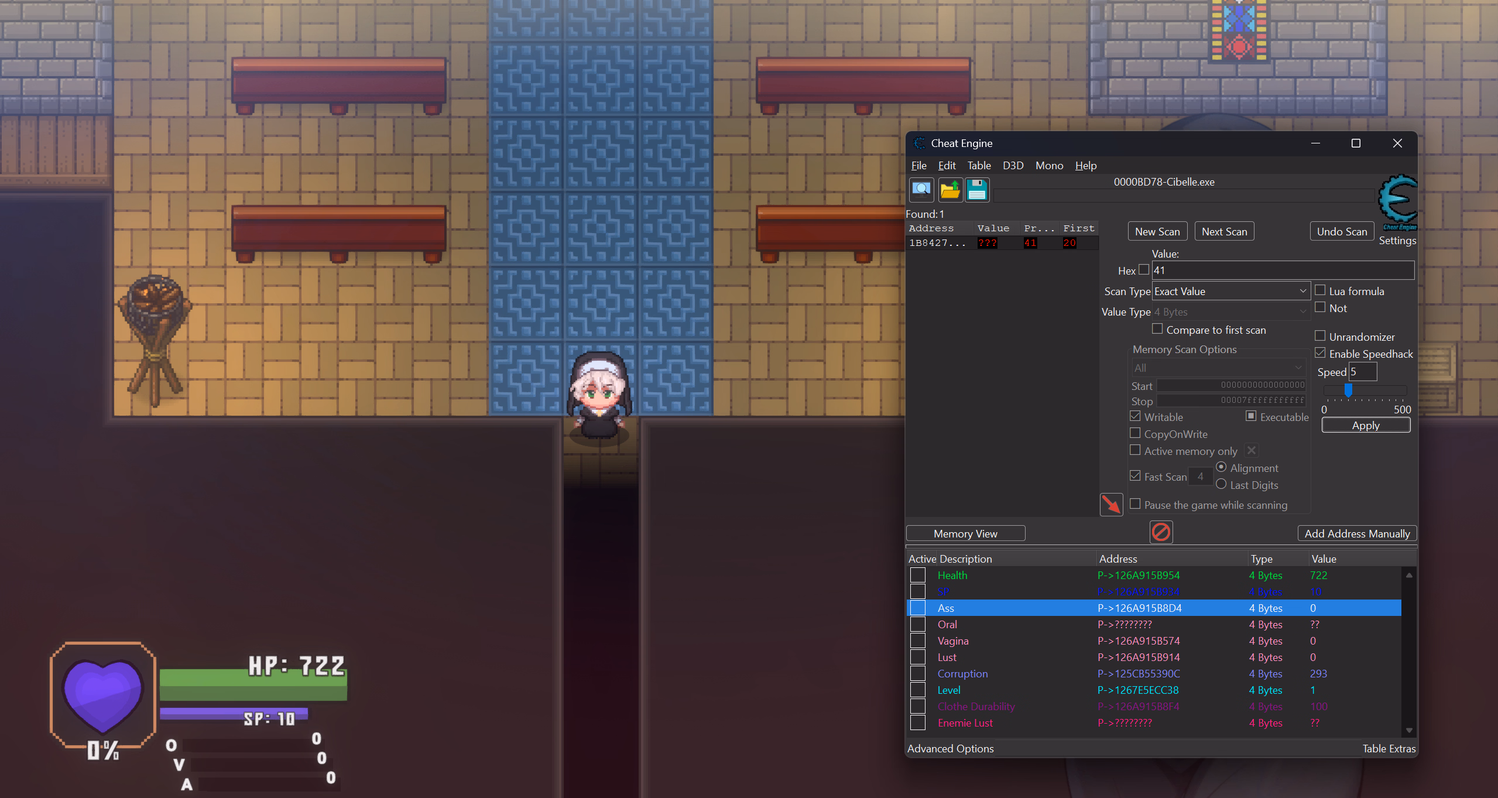Activate the Health entry checkbox
The width and height of the screenshot is (1498, 798).
click(x=917, y=576)
